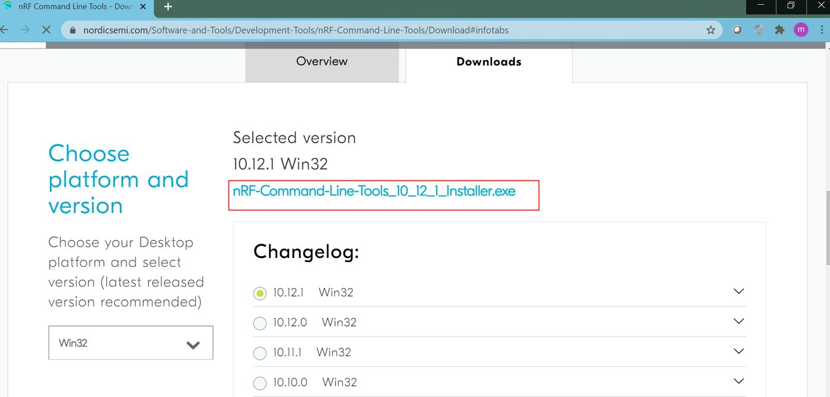This screenshot has width=830, height=397.
Task: Click the round gray extension icon
Action: [737, 30]
